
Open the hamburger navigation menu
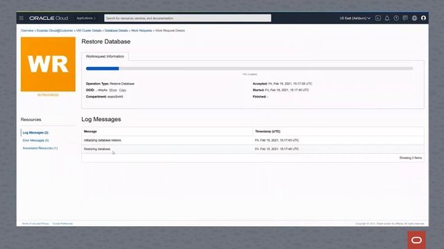22,18
